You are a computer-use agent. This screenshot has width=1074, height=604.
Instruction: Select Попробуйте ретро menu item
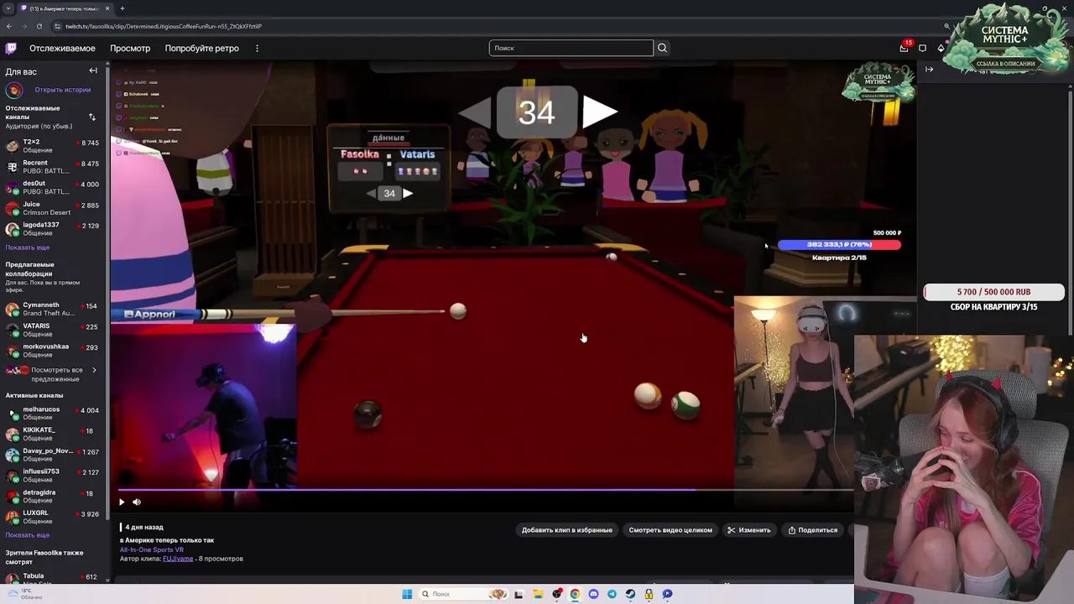click(x=202, y=48)
